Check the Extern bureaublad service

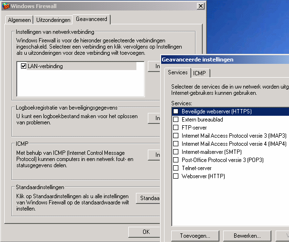pos(176,120)
